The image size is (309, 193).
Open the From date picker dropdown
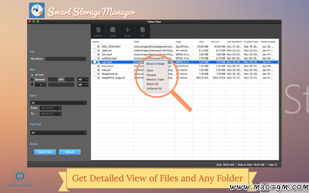pyautogui.click(x=50, y=108)
